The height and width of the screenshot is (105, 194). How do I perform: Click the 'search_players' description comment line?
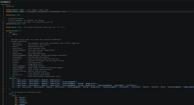(x=29, y=45)
